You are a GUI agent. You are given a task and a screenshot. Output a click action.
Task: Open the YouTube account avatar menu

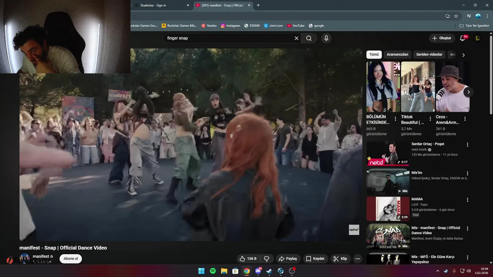(x=477, y=38)
